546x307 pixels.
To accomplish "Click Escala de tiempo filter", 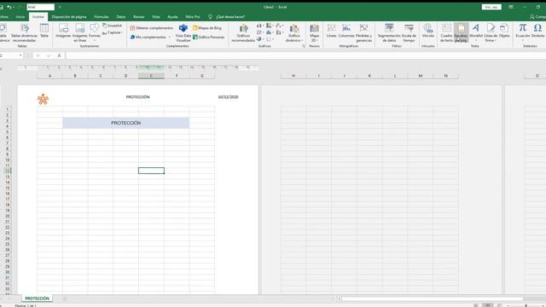I will 409,32.
